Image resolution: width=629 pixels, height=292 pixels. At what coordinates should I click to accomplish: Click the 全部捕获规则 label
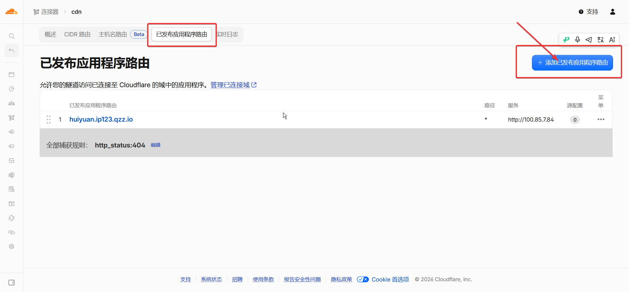click(67, 145)
